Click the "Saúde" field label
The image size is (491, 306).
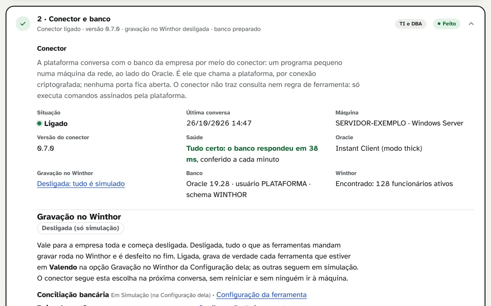point(194,137)
